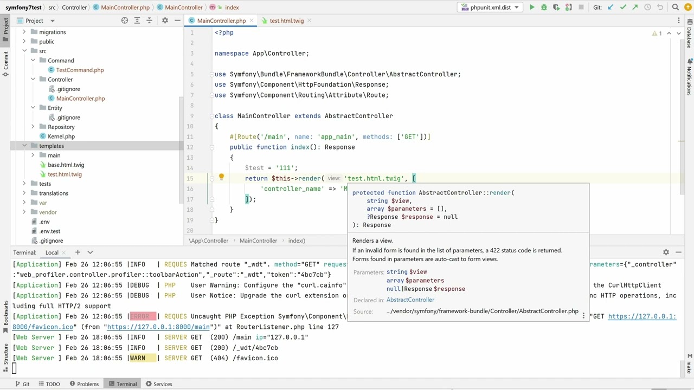Open Search Everywhere magnifier icon

pyautogui.click(x=675, y=8)
